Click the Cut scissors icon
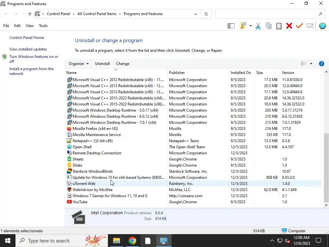 [258, 26]
